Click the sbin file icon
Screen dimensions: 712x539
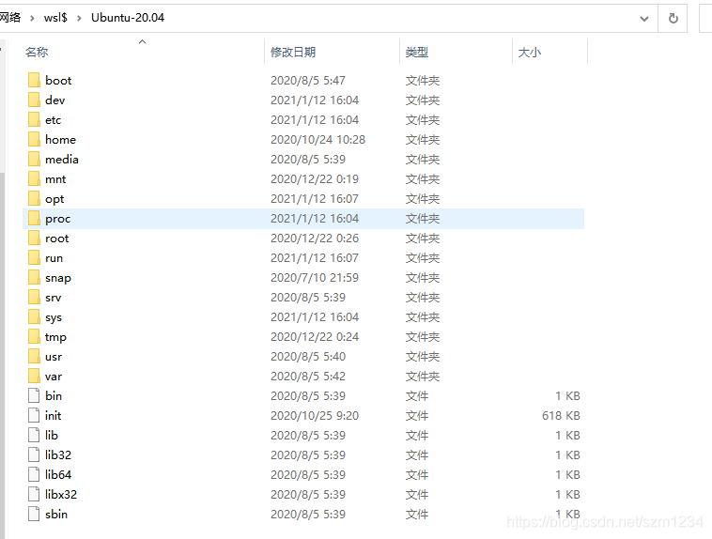[x=34, y=515]
